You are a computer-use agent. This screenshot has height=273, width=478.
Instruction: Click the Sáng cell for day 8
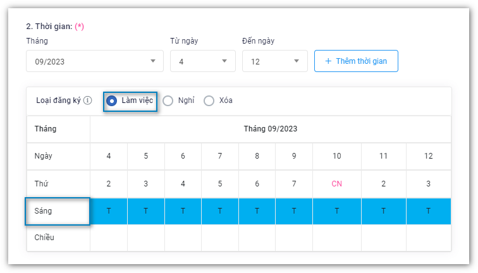coord(258,211)
